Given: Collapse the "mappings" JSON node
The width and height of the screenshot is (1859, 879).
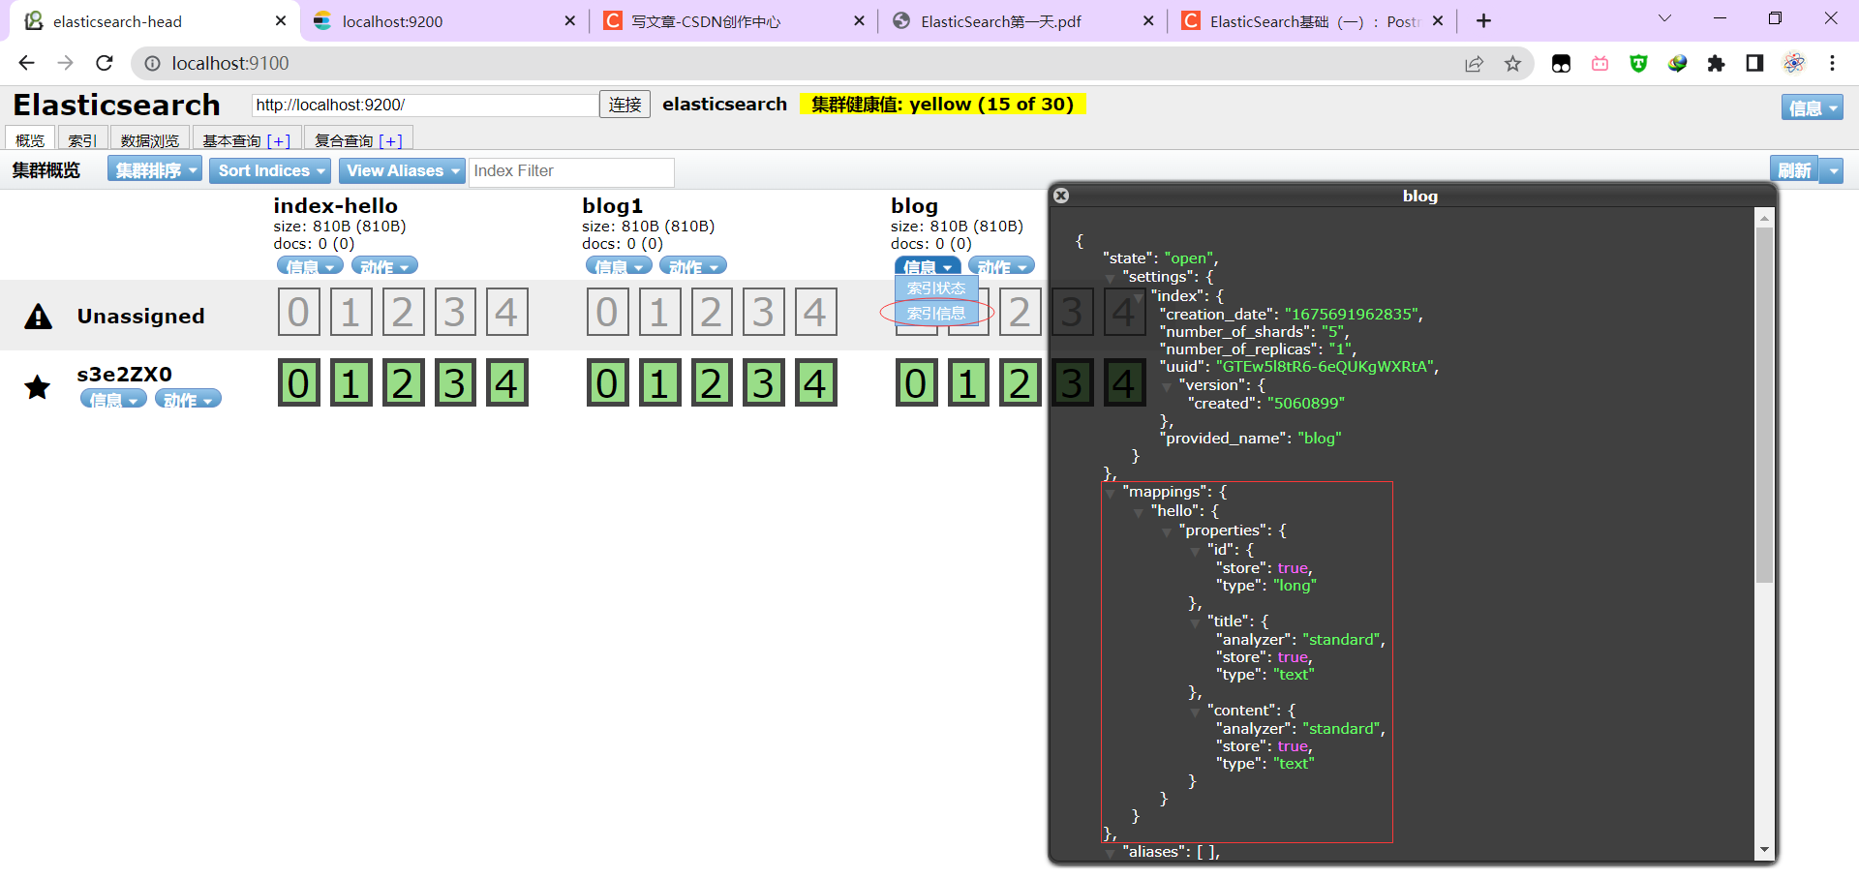Looking at the screenshot, I should [1111, 494].
